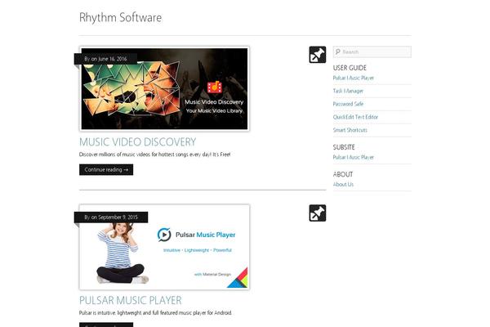Open the Rhythm Software site title
Image resolution: width=490 pixels, height=327 pixels.
point(120,17)
